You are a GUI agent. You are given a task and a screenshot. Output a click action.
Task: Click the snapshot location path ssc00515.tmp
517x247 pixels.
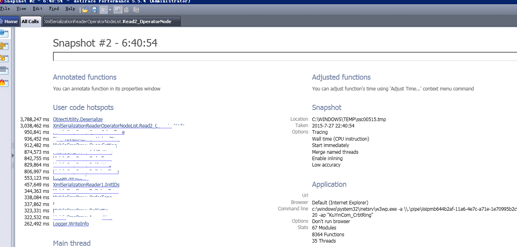click(349, 119)
